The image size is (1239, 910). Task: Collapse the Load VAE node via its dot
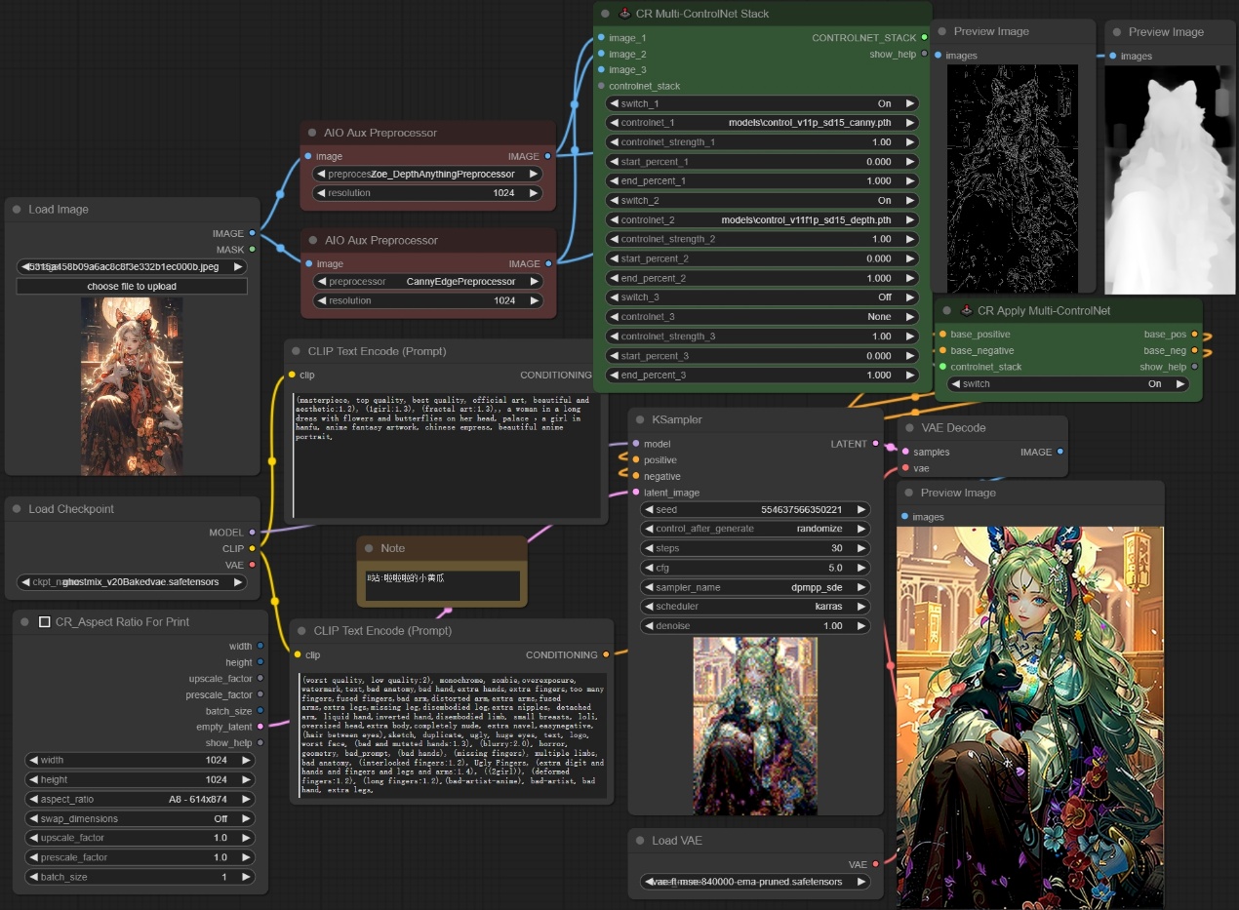click(x=641, y=841)
